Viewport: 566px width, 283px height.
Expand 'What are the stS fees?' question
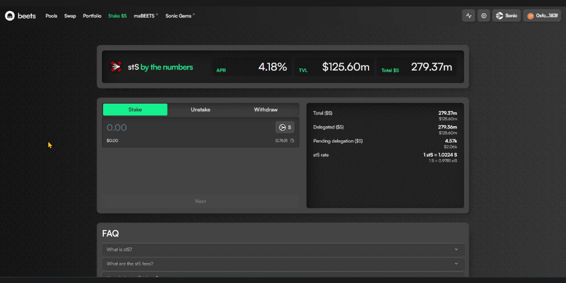click(283, 264)
